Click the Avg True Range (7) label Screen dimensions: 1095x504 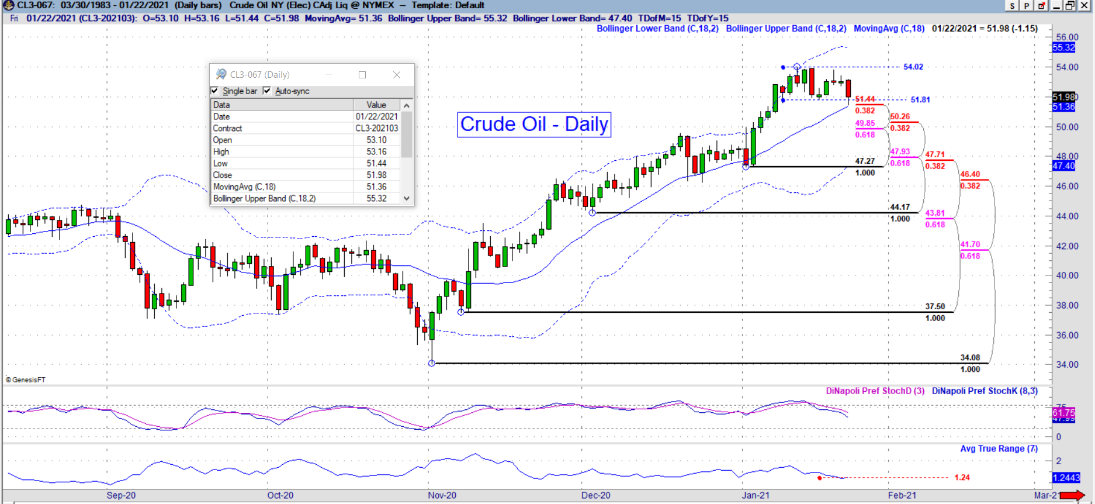999,448
